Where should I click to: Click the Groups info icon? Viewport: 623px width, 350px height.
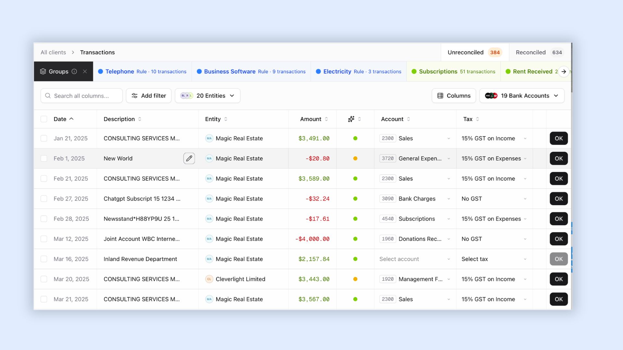coord(74,71)
